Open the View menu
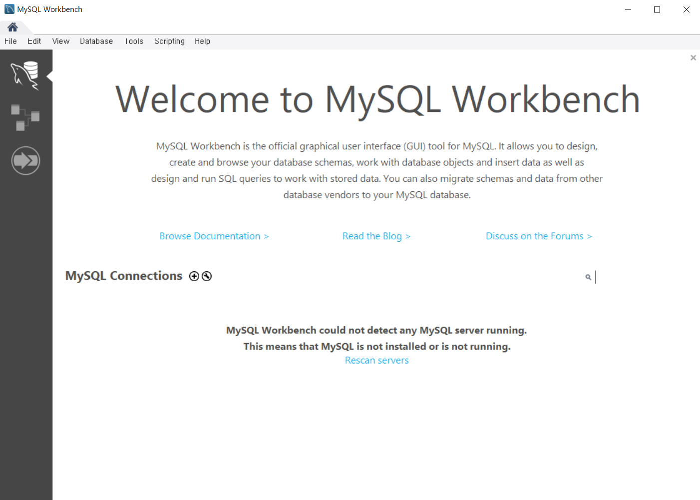 coord(61,41)
